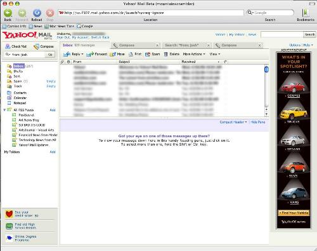Click the Yahoo! Mail logo
This screenshot has height=251, width=317.
click(27, 36)
